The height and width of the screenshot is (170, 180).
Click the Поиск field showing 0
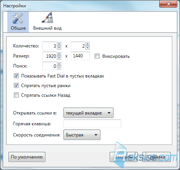coord(50,66)
